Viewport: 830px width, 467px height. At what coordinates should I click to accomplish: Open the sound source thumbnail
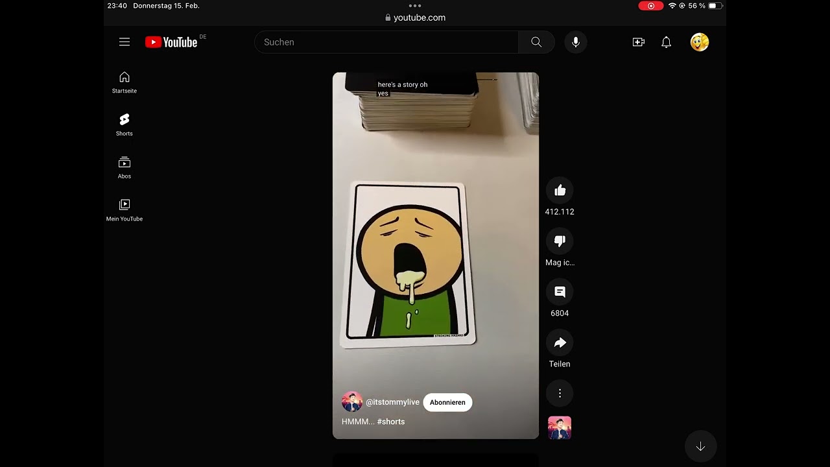click(560, 428)
